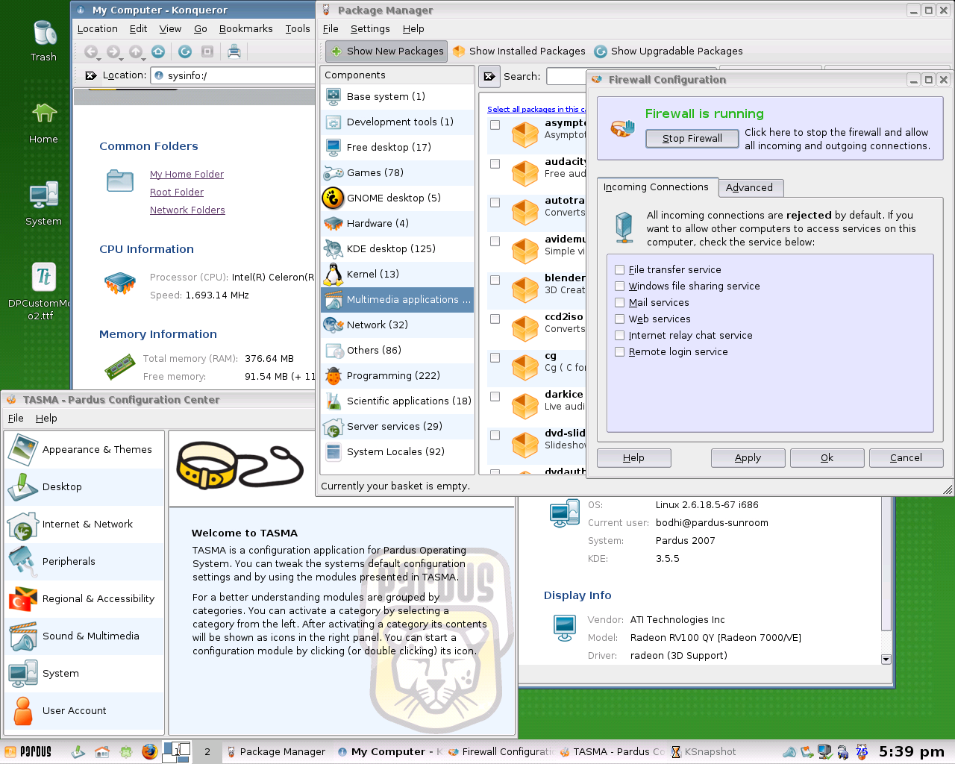The height and width of the screenshot is (764, 955).
Task: Check the blender package checkbox
Action: [495, 280]
